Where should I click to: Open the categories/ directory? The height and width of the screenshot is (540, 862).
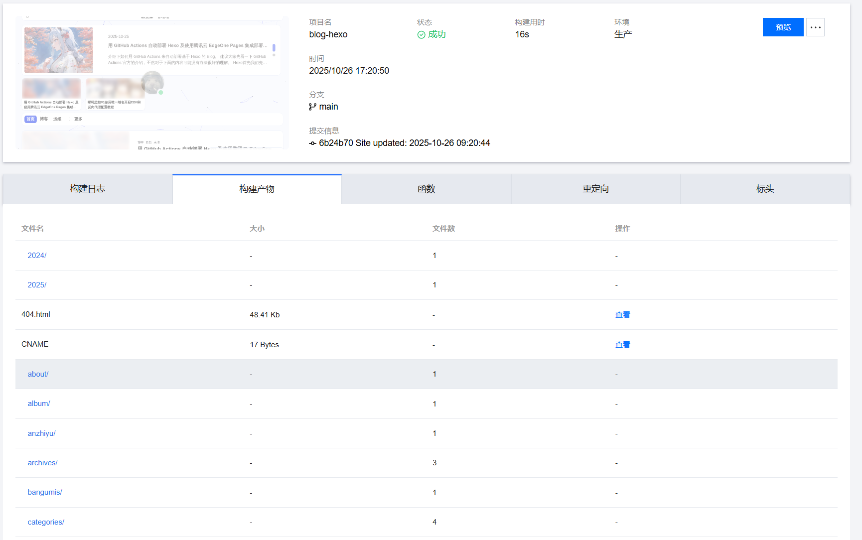(x=46, y=522)
